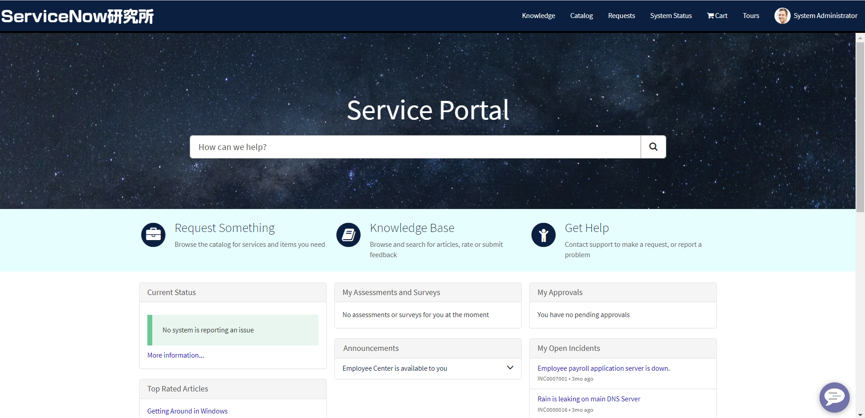Open the live chat bubble icon
Viewport: 865px width, 418px height.
(x=834, y=397)
